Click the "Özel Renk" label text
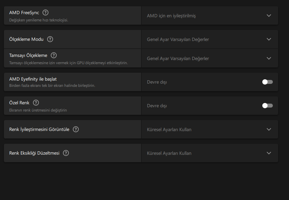289x200 pixels. (x=19, y=103)
